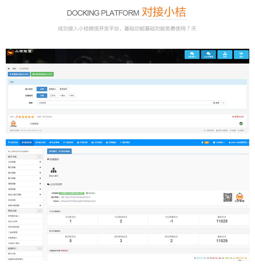Click 授权登录添加公众号 green button
Screen dimensions: 255x268
[x=42, y=74]
